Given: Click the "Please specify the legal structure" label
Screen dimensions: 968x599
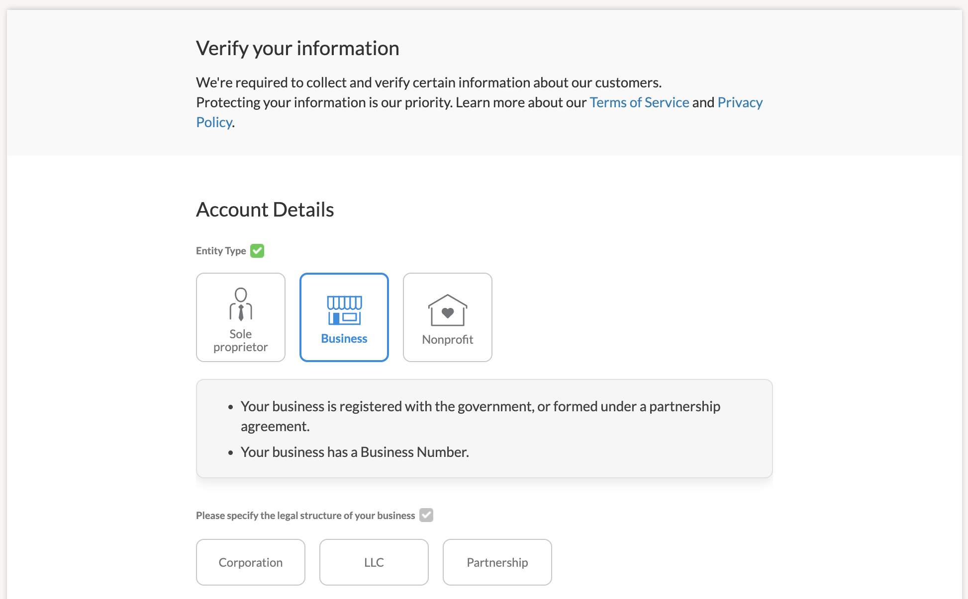Looking at the screenshot, I should coord(305,516).
